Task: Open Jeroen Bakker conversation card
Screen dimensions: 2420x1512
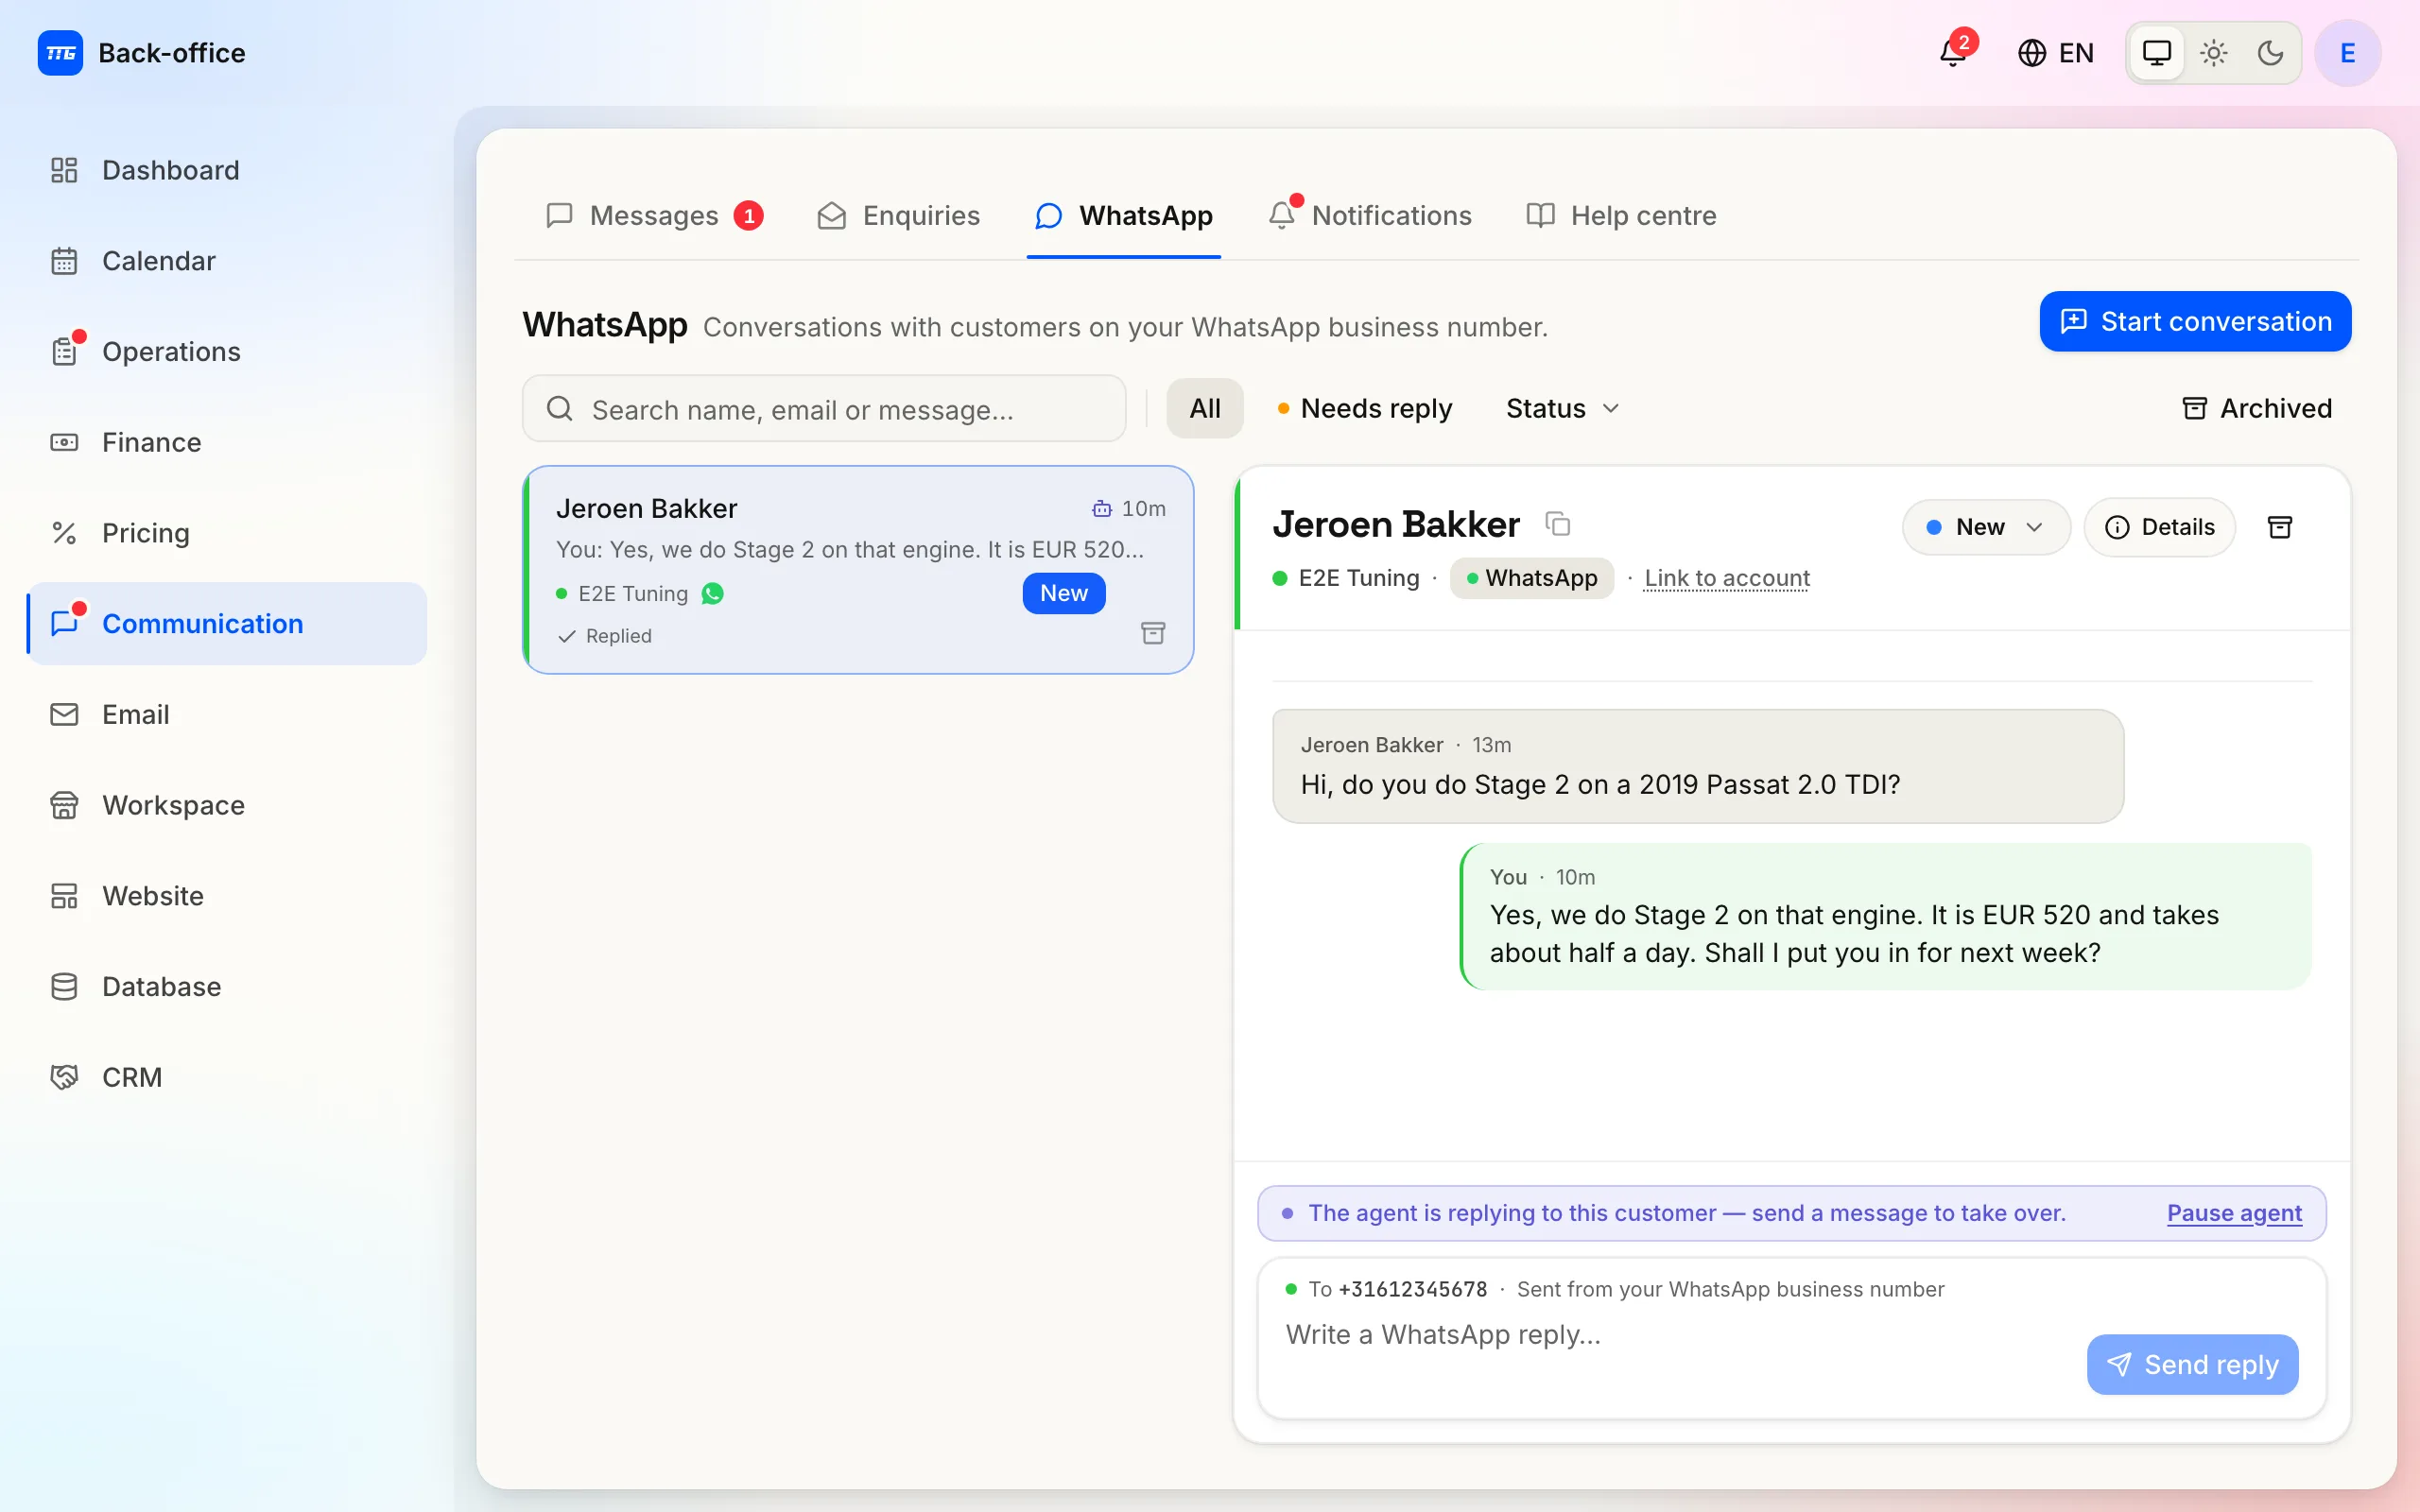Action: pos(858,570)
